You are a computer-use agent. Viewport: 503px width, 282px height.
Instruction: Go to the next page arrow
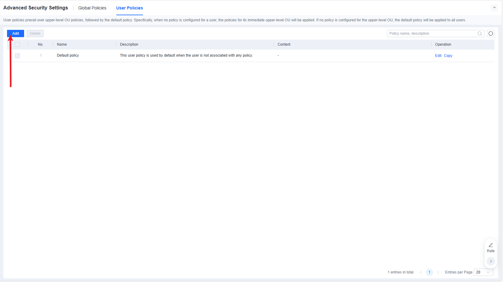pyautogui.click(x=438, y=272)
